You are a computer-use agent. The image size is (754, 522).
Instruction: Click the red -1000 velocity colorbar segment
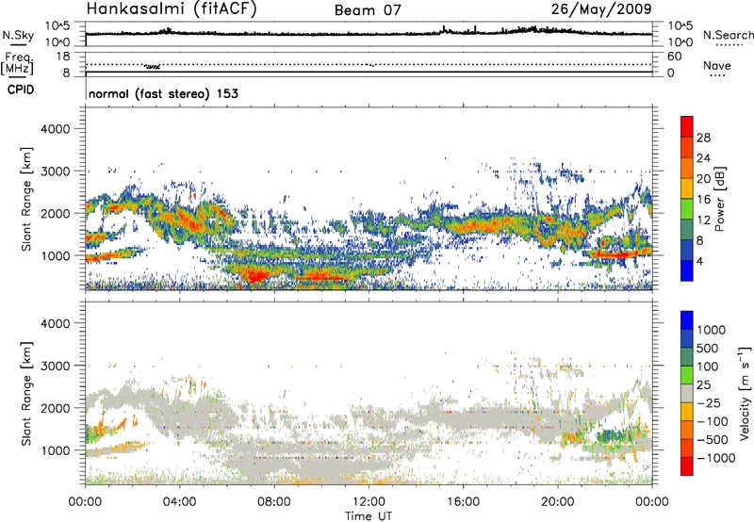(687, 466)
